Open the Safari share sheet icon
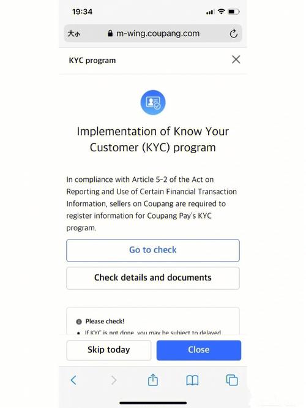Screen dimensions: 306x408 [x=153, y=380]
